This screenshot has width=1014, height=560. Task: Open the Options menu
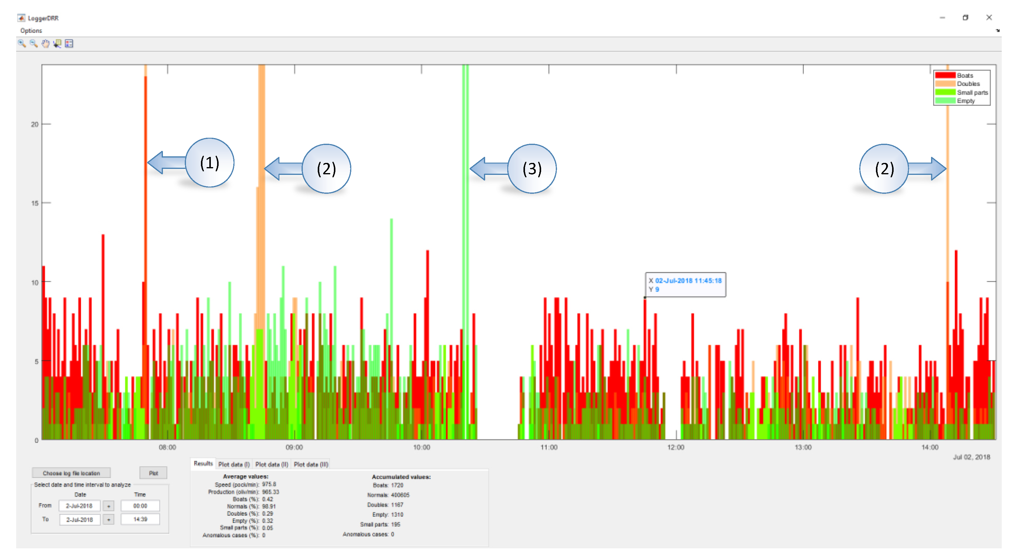point(31,31)
